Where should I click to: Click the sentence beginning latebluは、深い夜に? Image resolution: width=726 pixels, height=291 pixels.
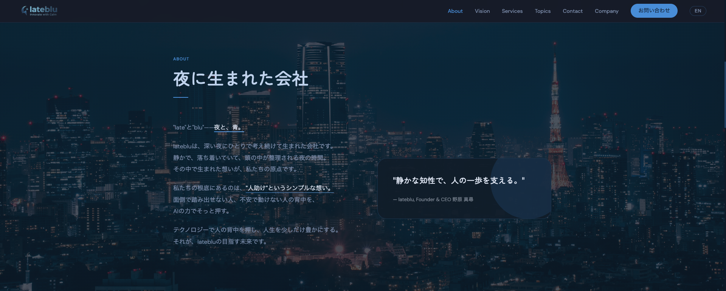(254, 146)
